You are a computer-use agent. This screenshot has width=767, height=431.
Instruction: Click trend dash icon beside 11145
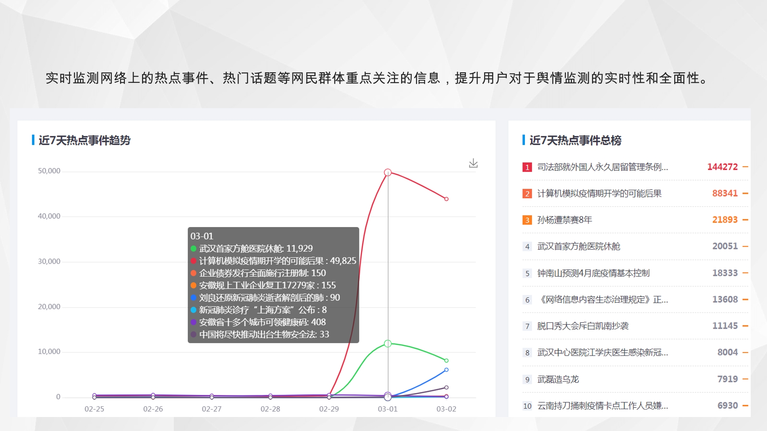pos(745,326)
